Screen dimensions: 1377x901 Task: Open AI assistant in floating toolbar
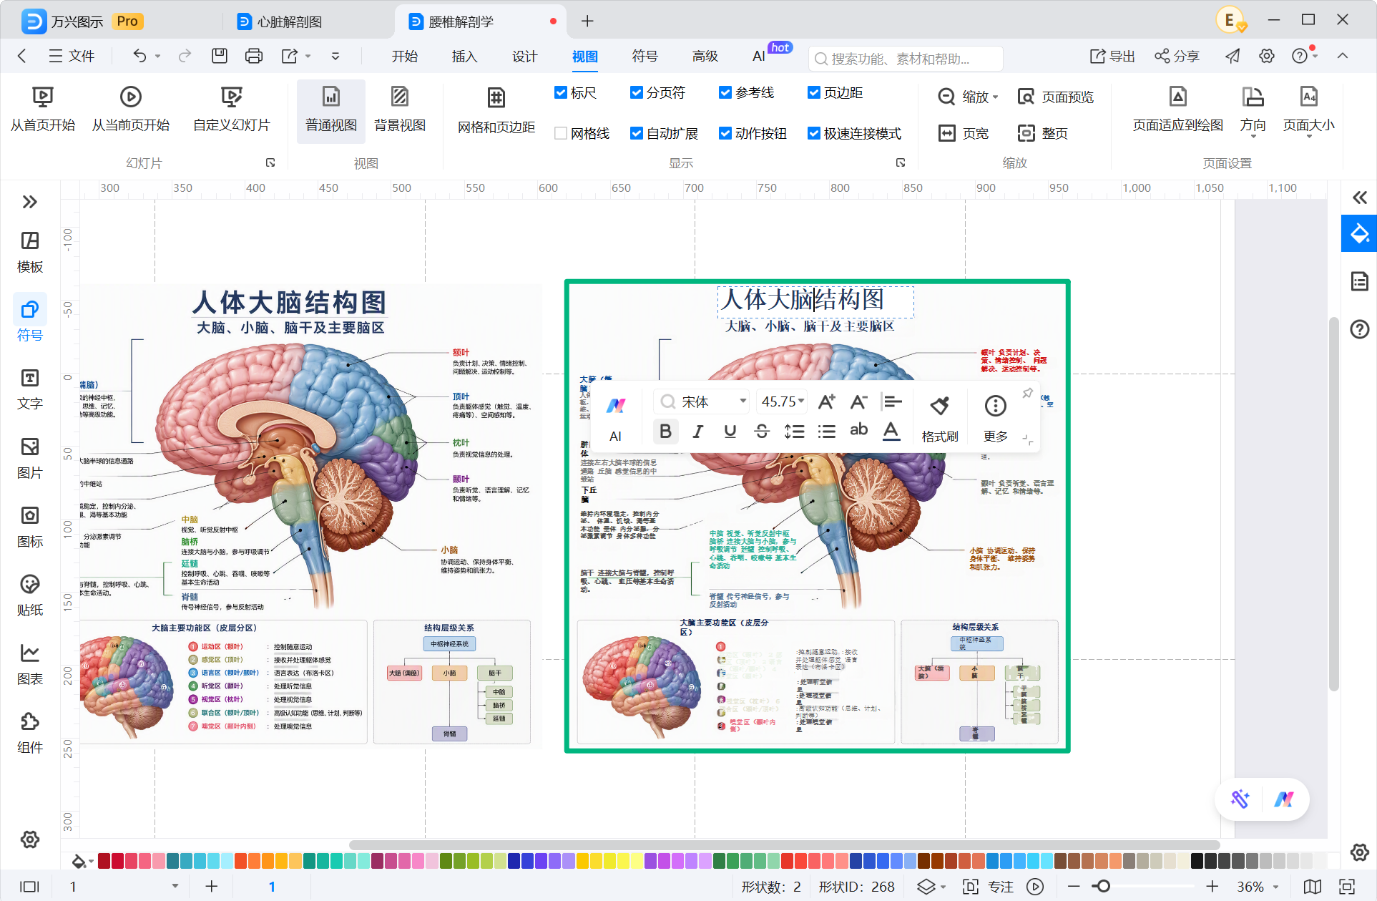point(615,418)
